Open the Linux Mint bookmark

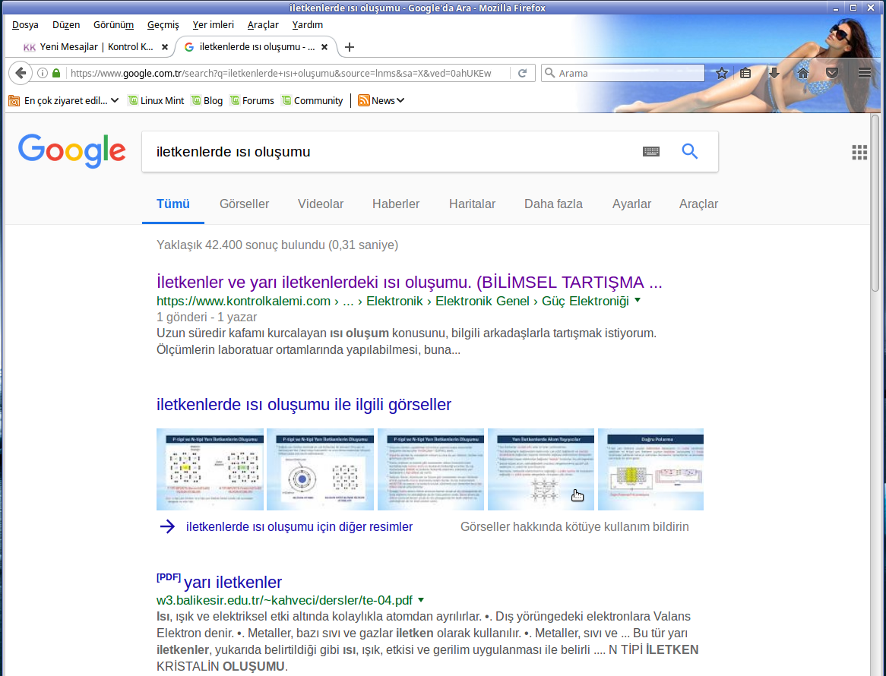coord(156,100)
